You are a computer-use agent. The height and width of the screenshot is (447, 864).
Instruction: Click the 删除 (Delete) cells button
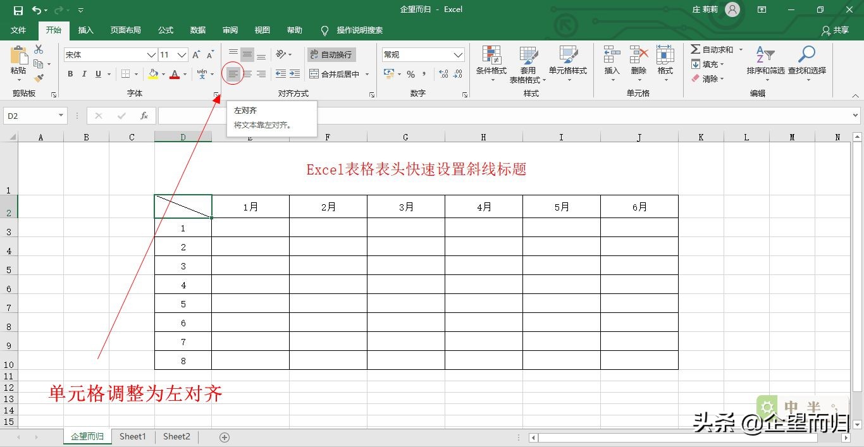638,63
